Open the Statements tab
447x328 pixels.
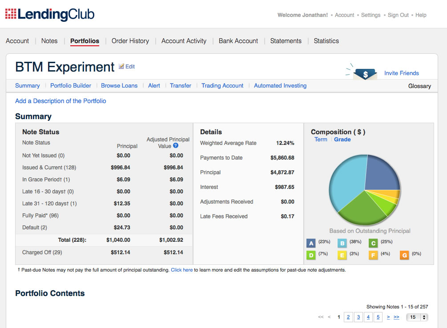[x=286, y=41]
